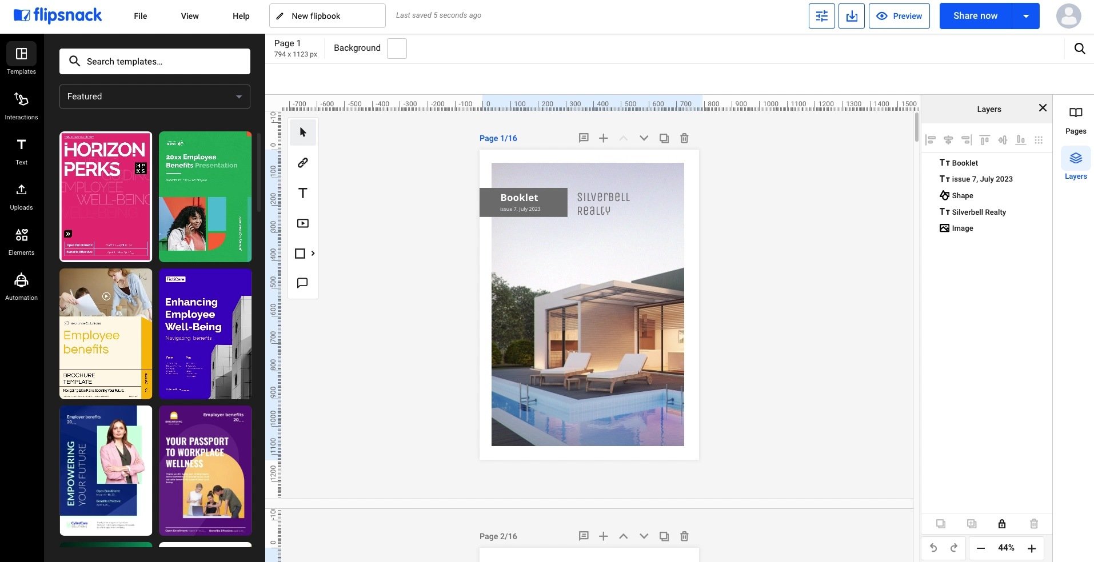Click the Preview button
The width and height of the screenshot is (1094, 562).
click(x=899, y=16)
